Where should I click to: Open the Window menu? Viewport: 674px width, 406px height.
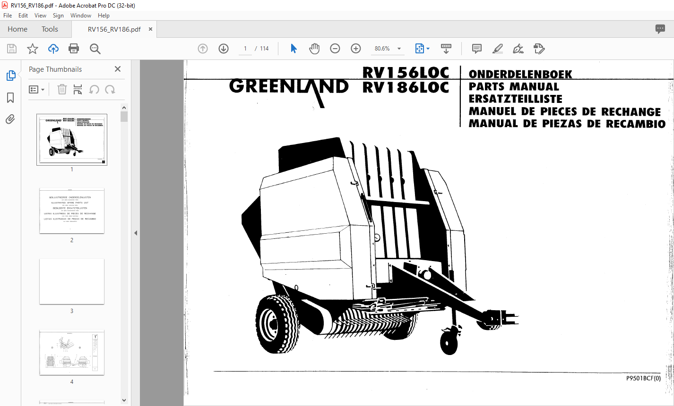tap(81, 16)
